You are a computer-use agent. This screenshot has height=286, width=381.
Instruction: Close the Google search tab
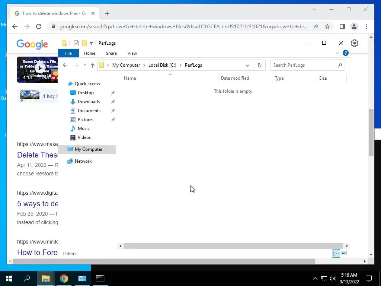point(93,14)
